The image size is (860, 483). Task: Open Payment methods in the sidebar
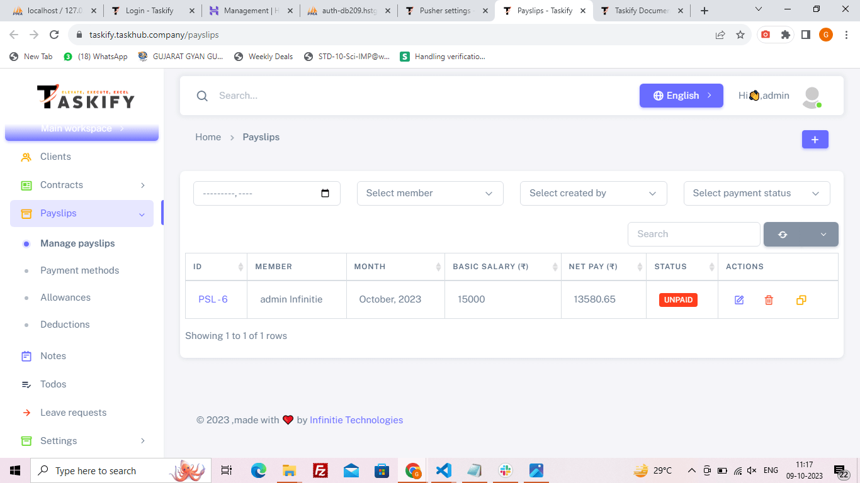click(79, 270)
